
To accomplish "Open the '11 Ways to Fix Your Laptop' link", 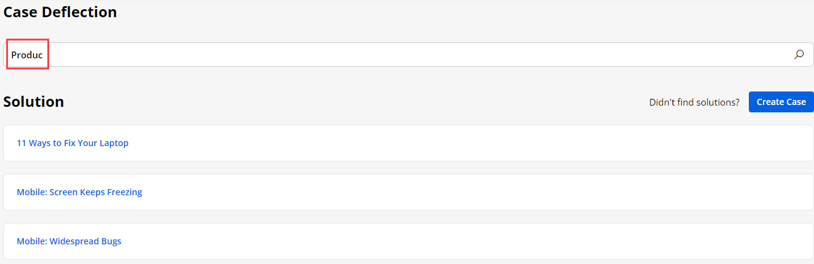I will pyautogui.click(x=73, y=143).
